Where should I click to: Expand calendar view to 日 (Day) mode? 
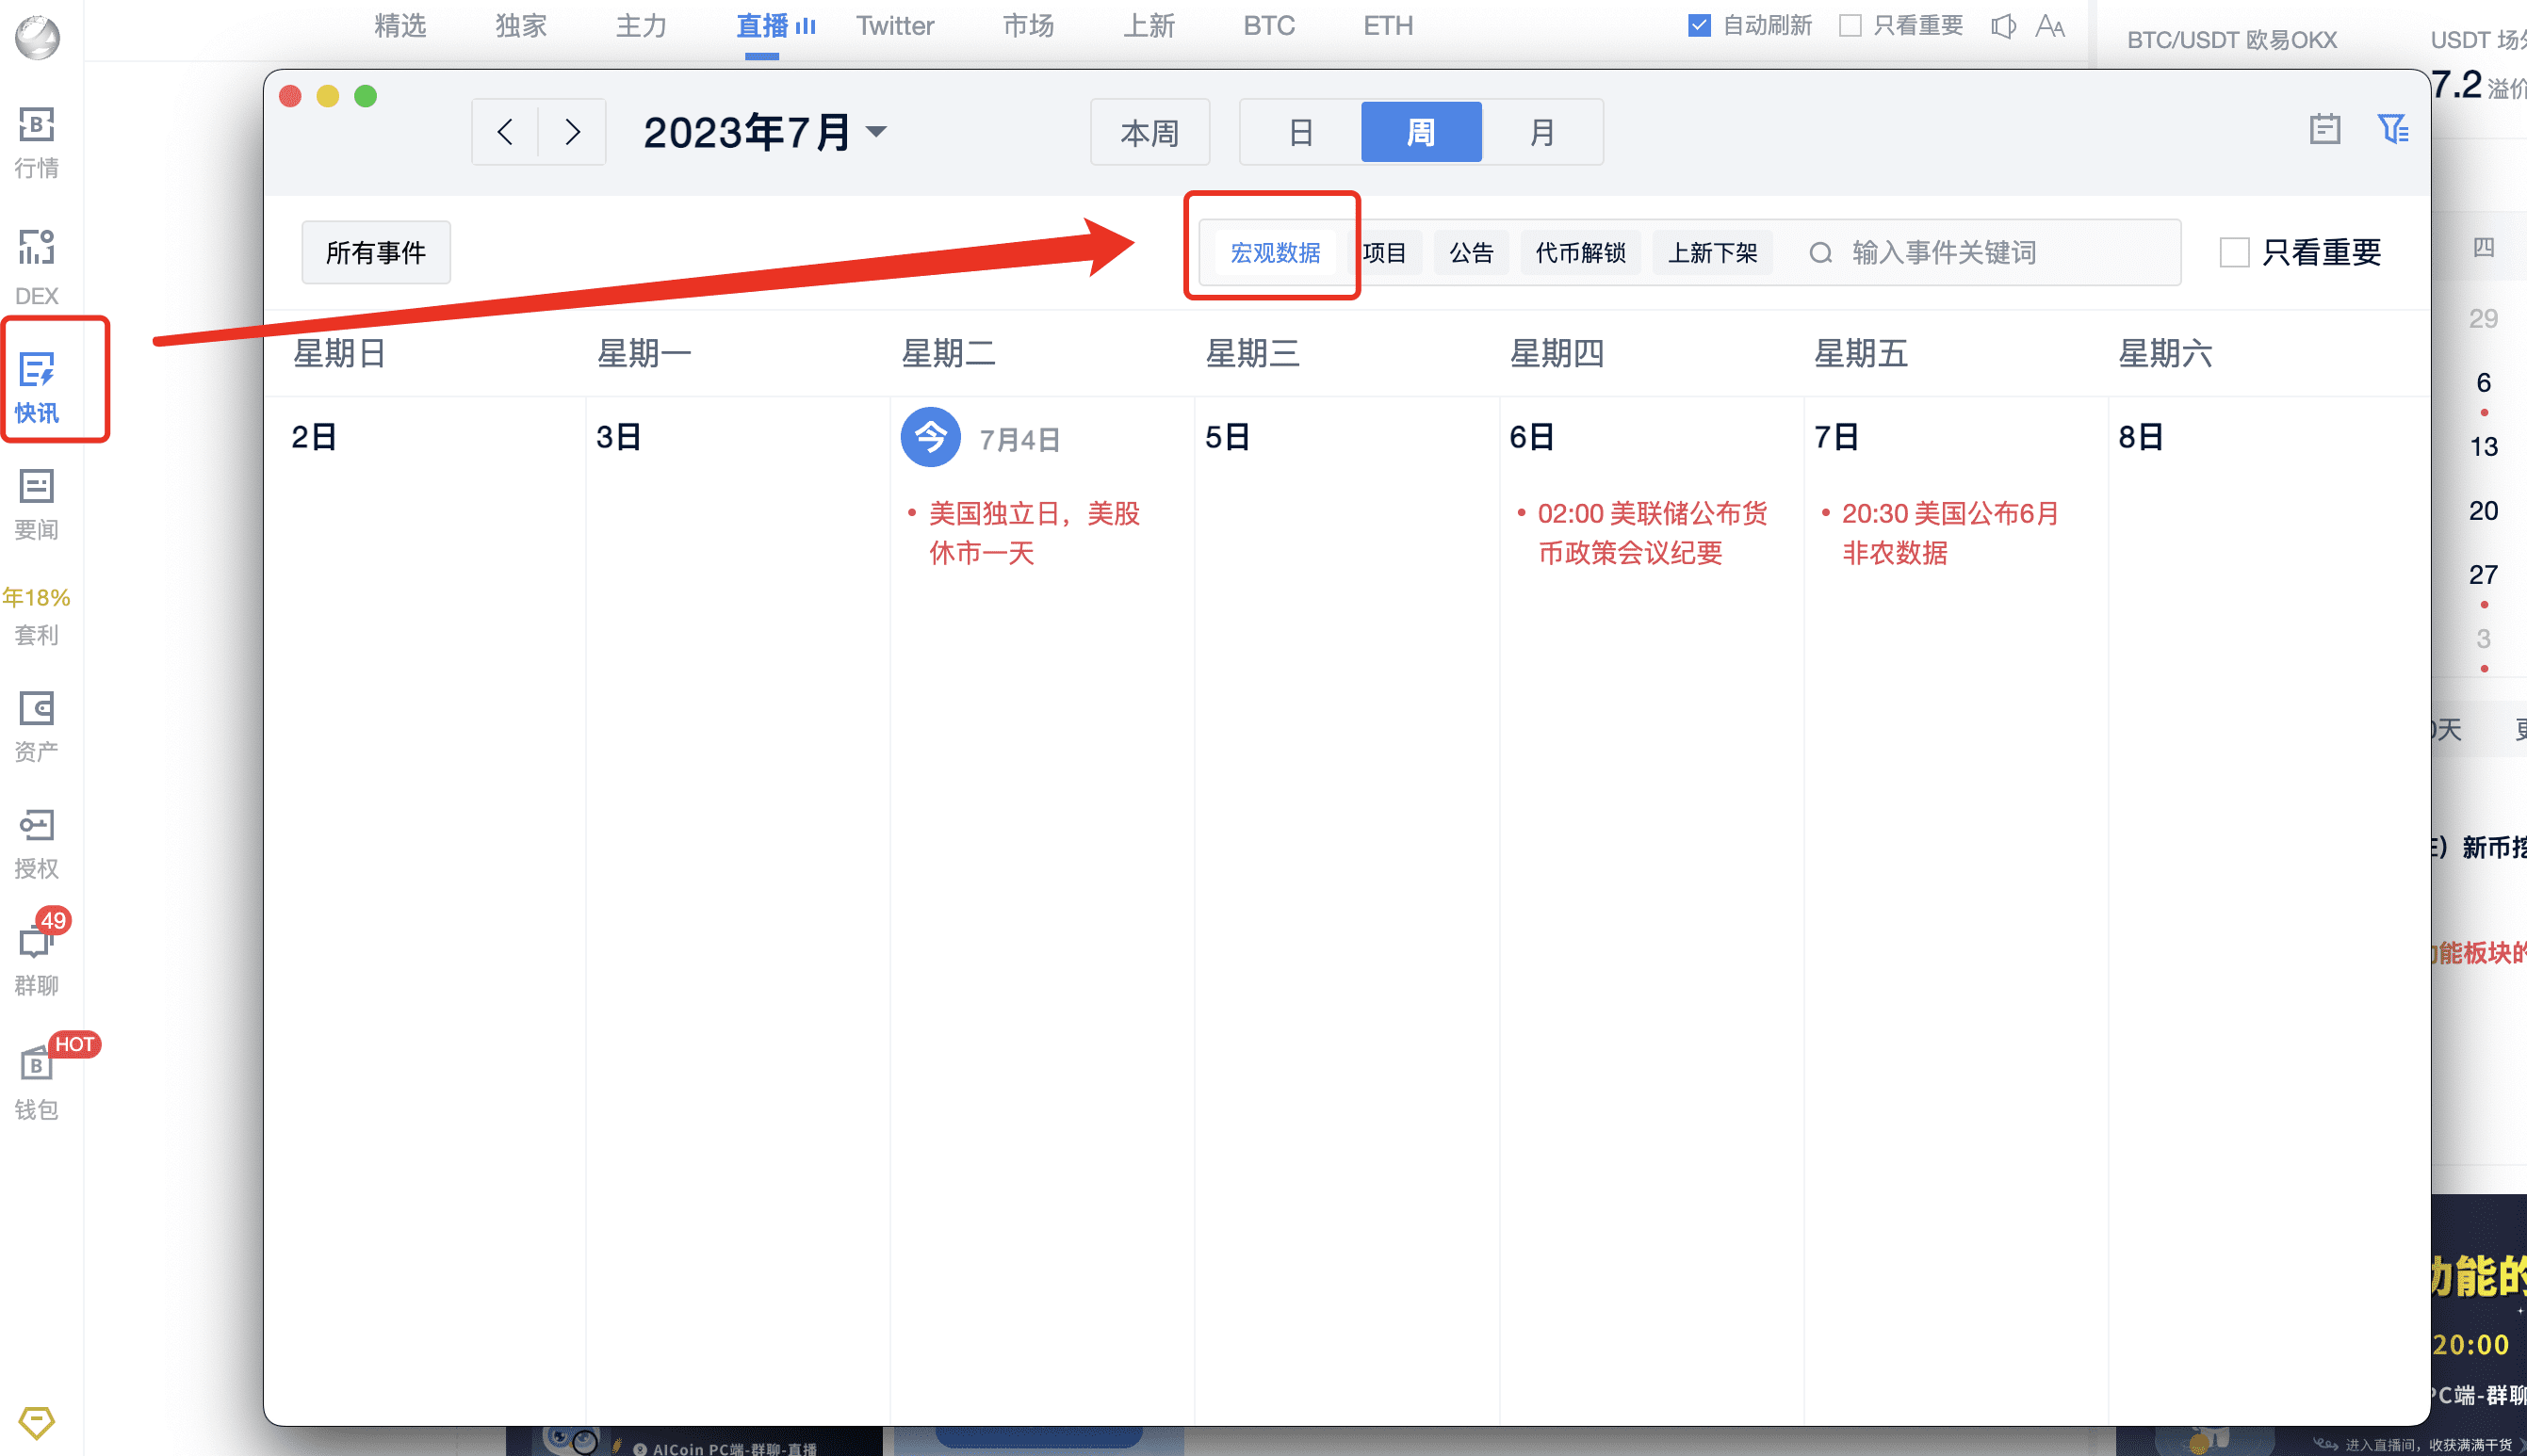[x=1300, y=128]
